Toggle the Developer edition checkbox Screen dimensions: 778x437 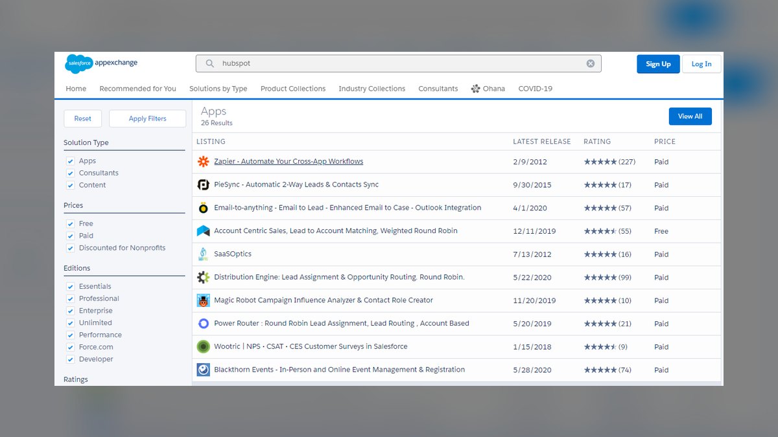point(71,359)
